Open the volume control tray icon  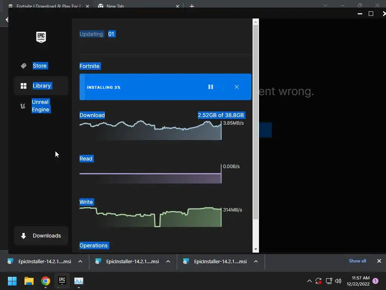tap(338, 281)
